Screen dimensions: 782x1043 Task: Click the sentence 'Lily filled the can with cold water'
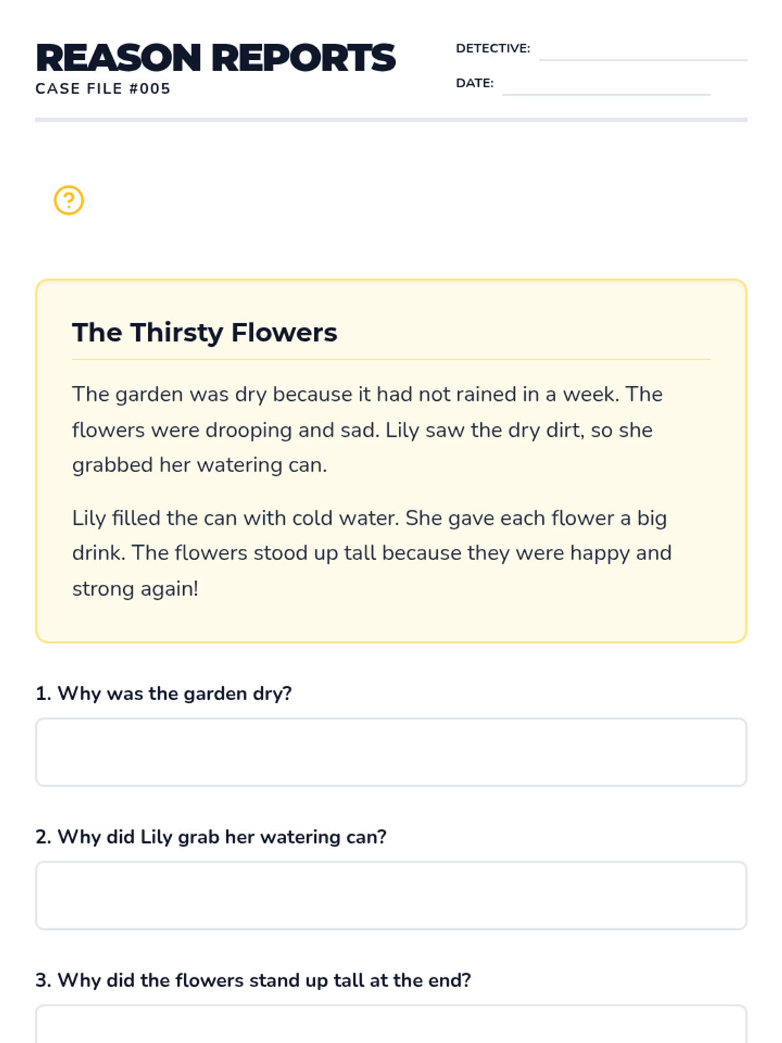pyautogui.click(x=235, y=518)
